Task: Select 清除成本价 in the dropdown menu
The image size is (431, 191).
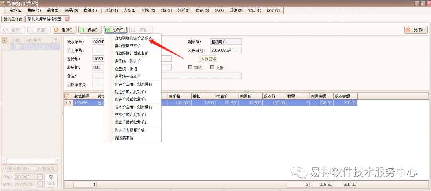Action: [124, 138]
